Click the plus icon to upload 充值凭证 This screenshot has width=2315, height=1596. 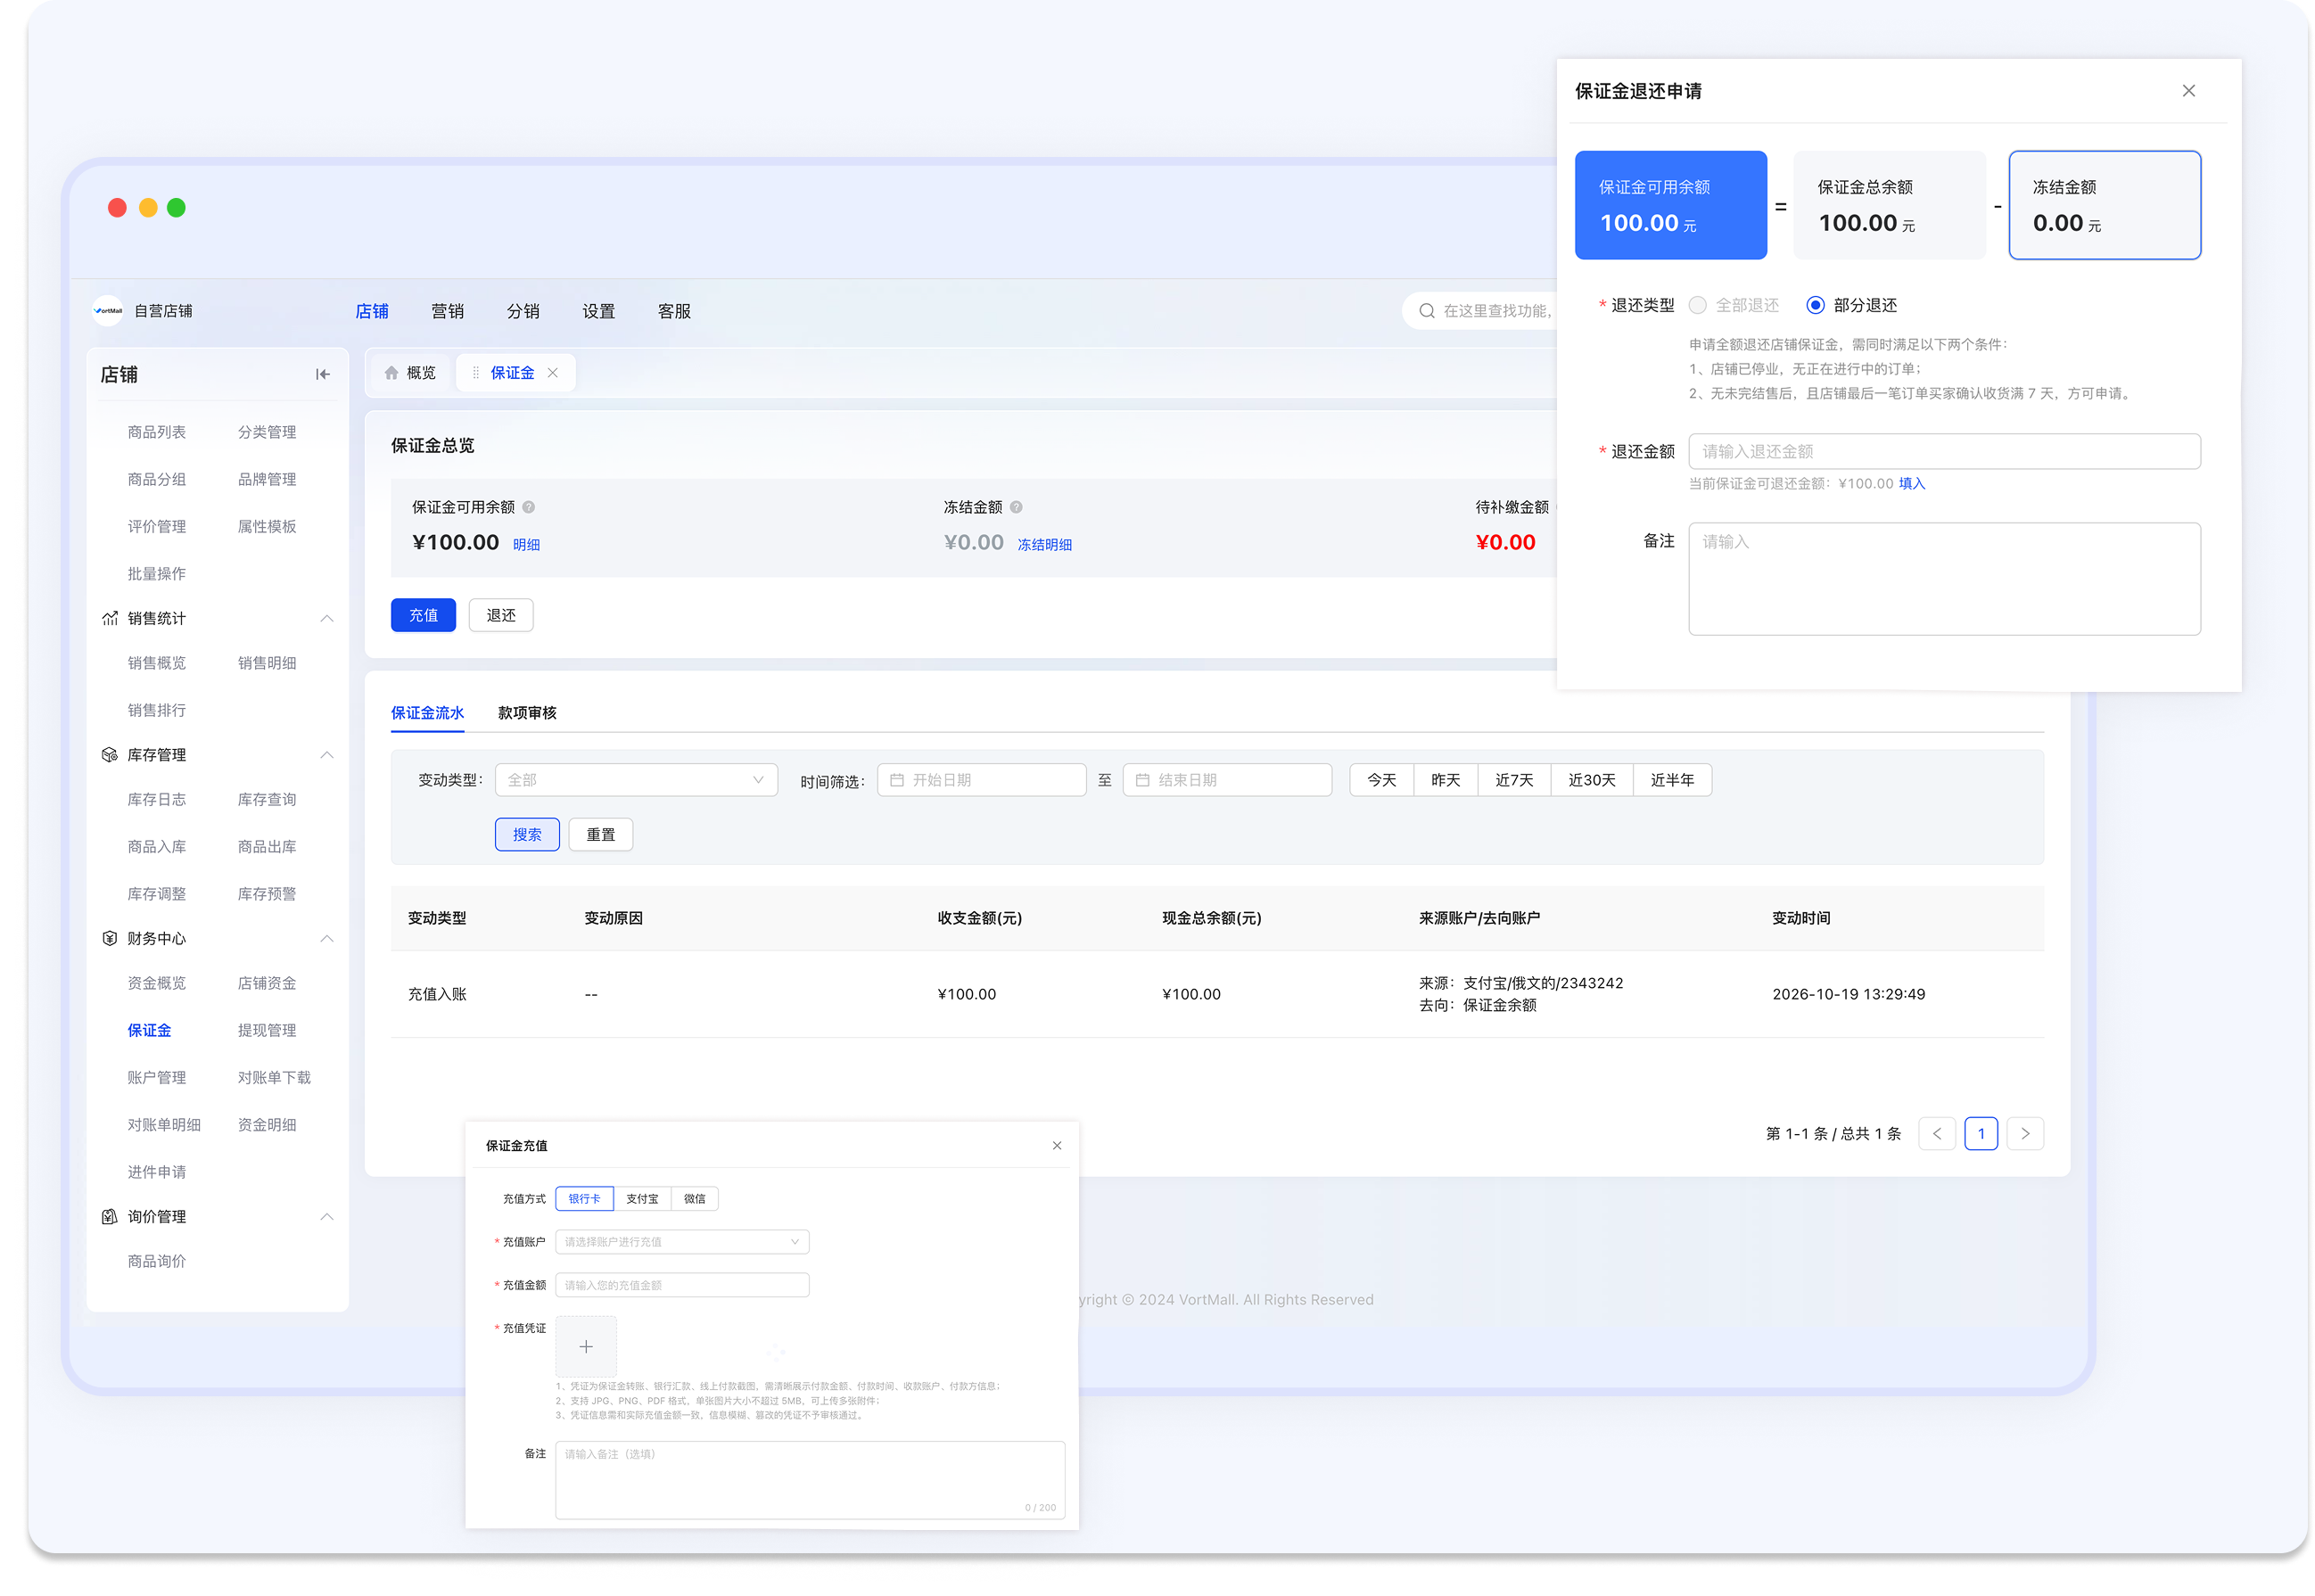pyautogui.click(x=586, y=1346)
